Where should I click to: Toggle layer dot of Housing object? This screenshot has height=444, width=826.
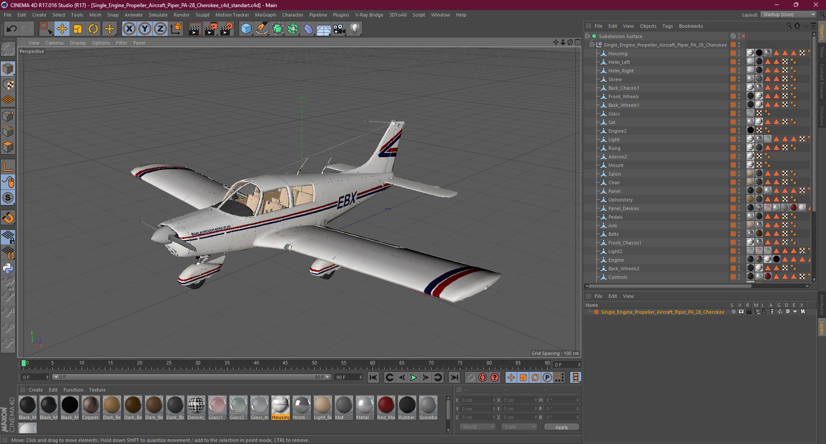click(733, 53)
